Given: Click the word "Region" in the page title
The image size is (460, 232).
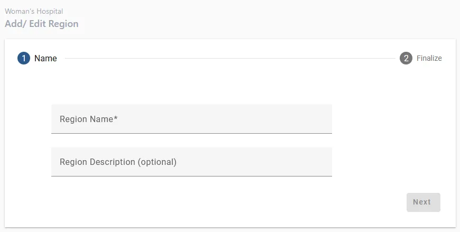Looking at the screenshot, I should [63, 24].
